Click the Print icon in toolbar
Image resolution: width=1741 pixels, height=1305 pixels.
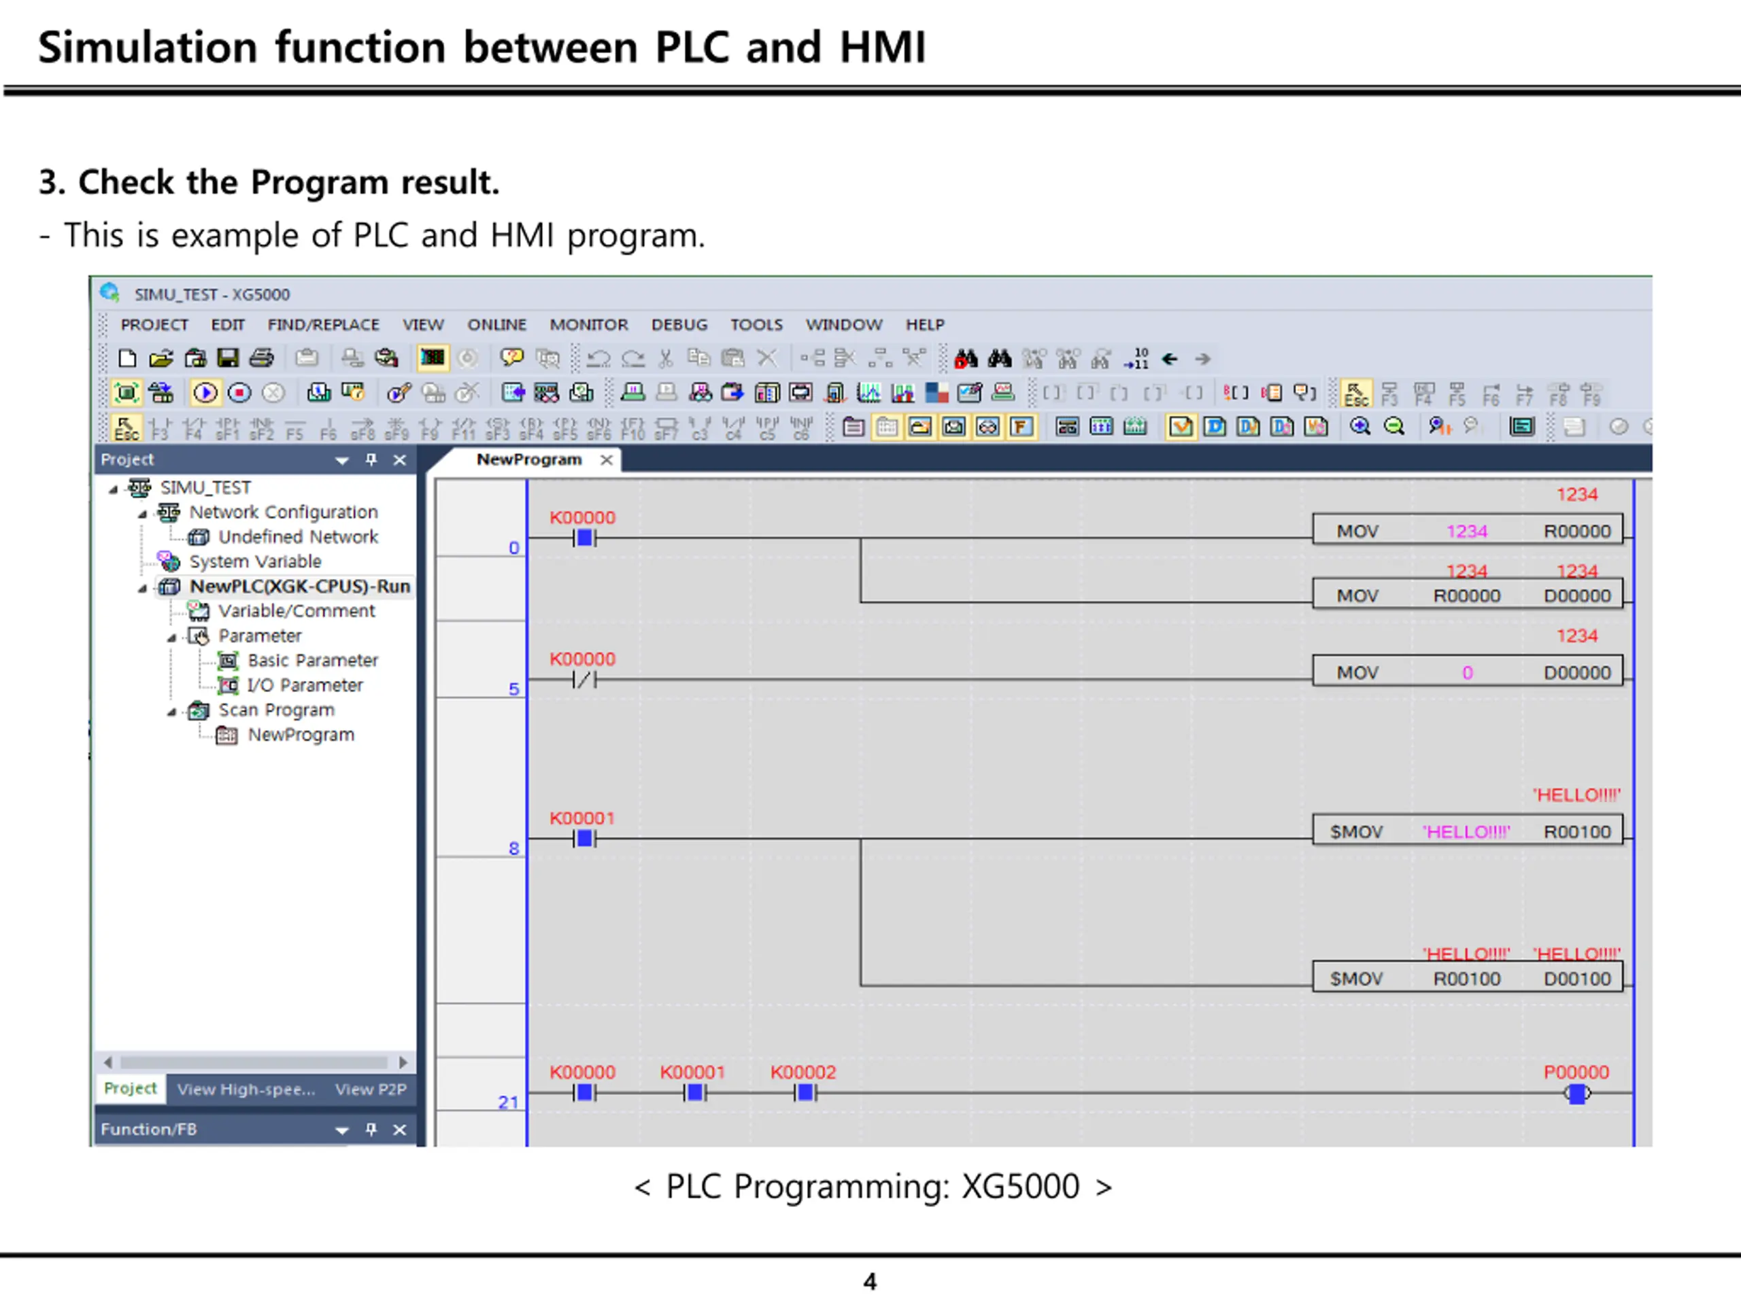[x=261, y=359]
